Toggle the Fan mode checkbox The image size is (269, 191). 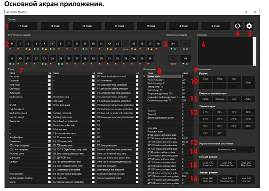49,77
